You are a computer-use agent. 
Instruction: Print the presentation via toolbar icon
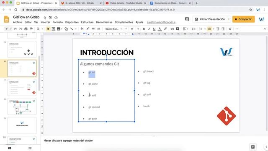click(x=26, y=29)
